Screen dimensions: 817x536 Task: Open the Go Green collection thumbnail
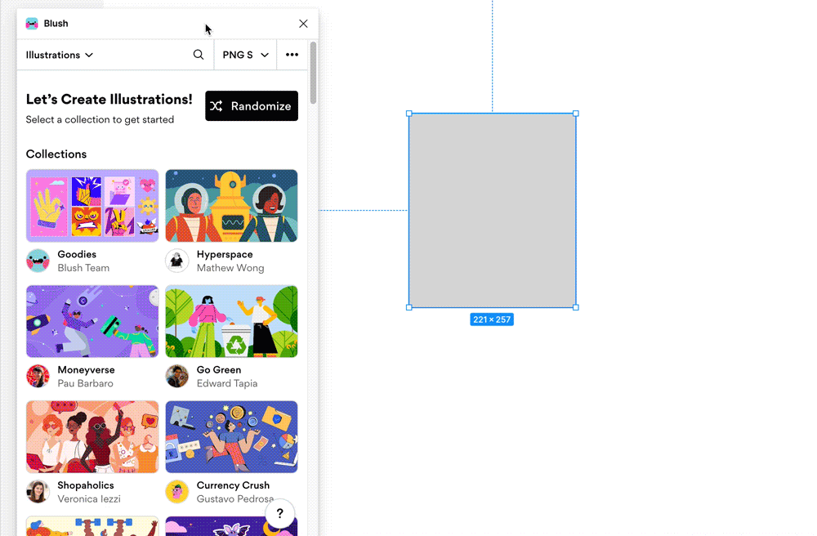[x=231, y=321]
